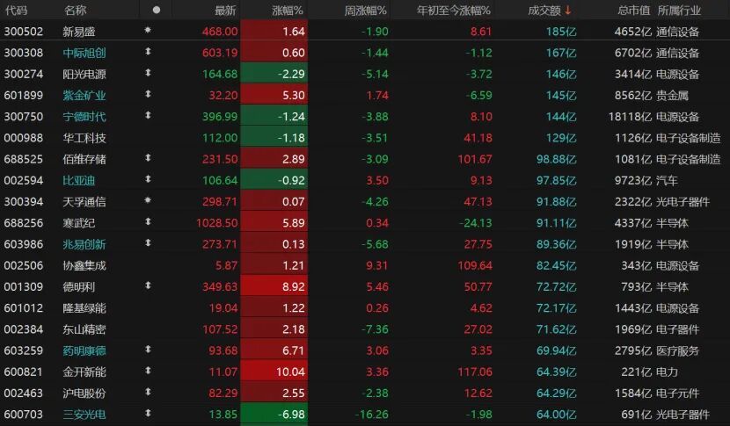
Task: Select the 阳光电源 stock name
Action: 84,75
